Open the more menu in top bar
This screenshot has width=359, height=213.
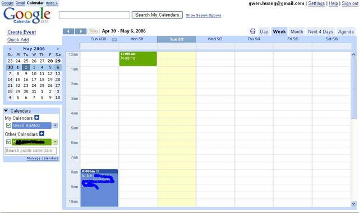tap(52, 3)
